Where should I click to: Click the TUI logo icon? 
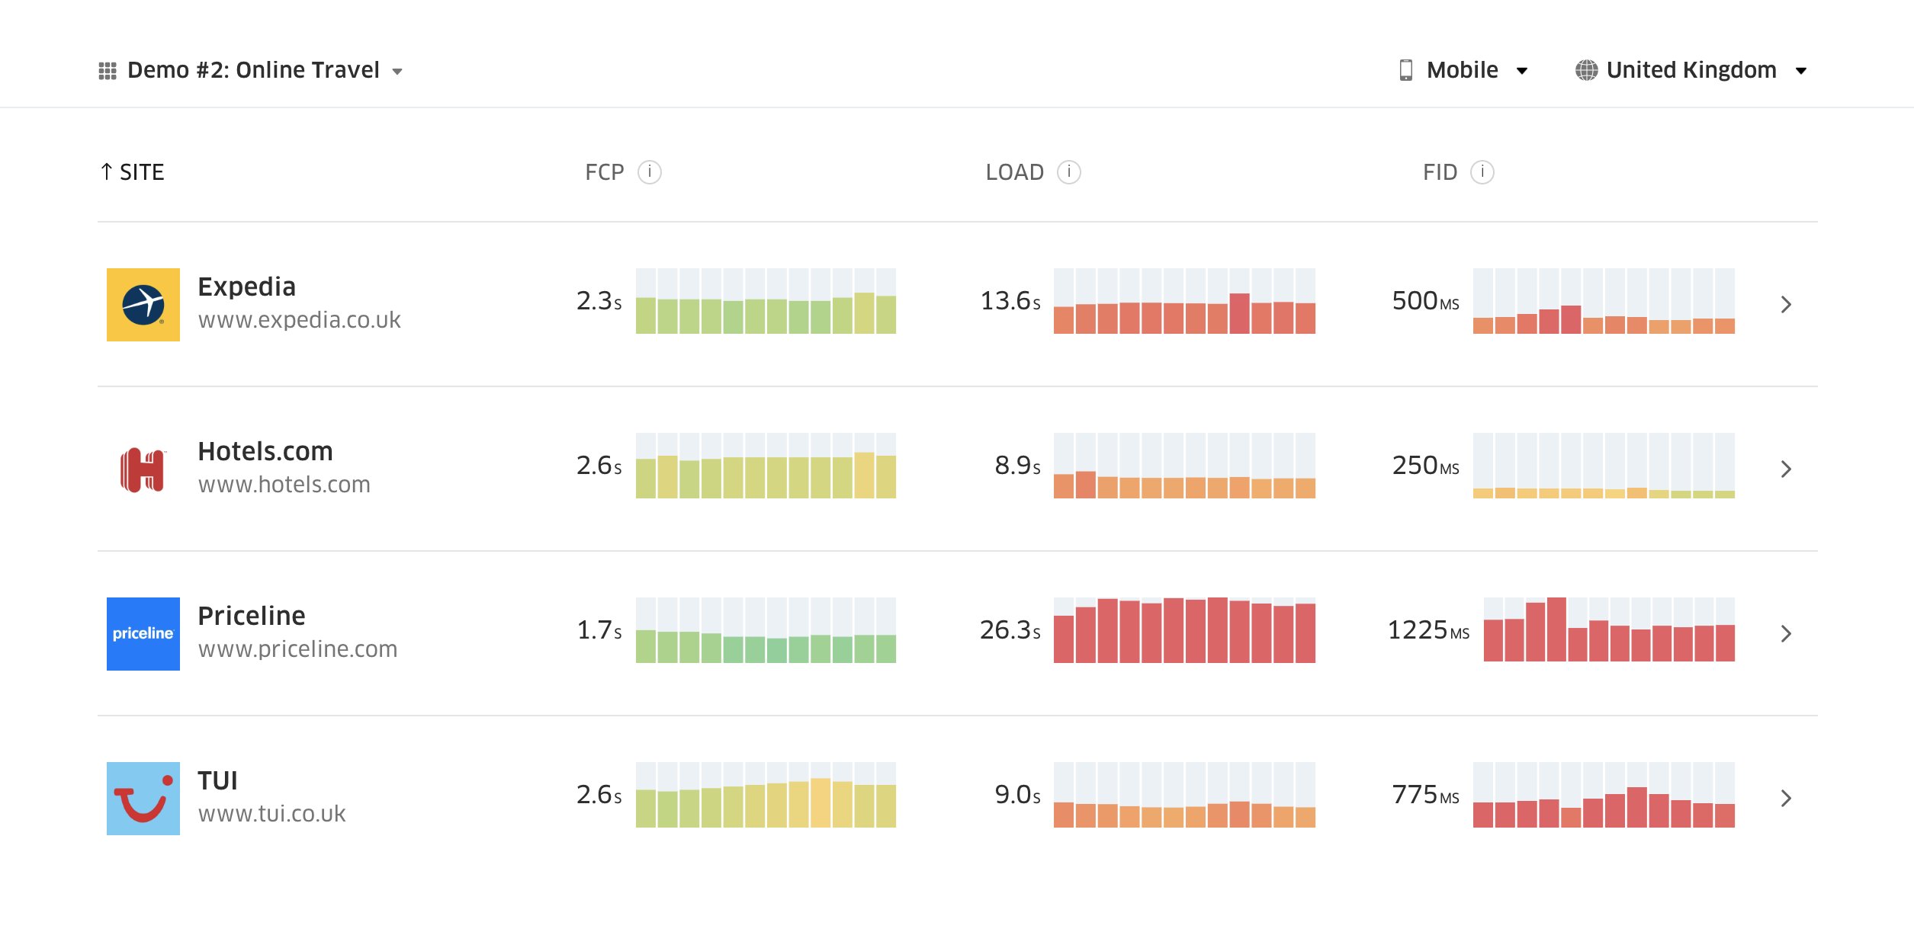click(x=142, y=798)
